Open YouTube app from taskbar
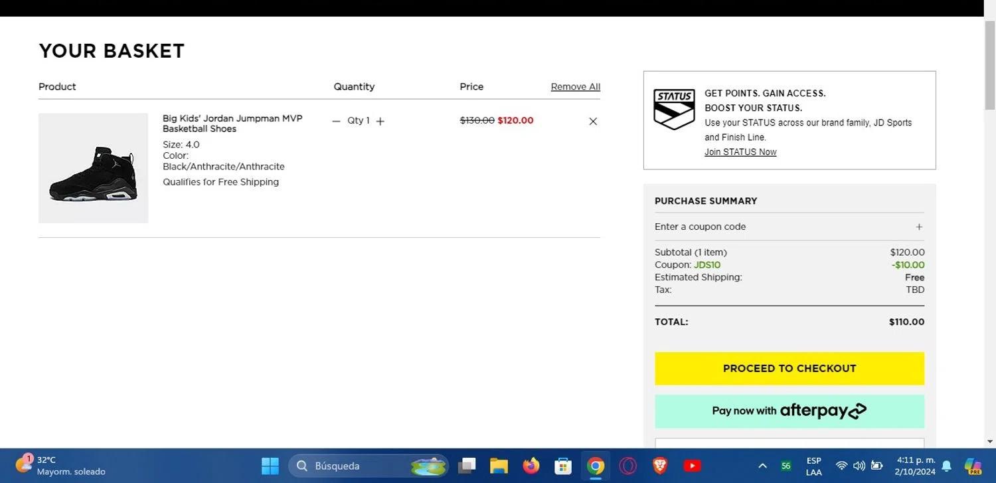This screenshot has height=483, width=996. (x=692, y=466)
